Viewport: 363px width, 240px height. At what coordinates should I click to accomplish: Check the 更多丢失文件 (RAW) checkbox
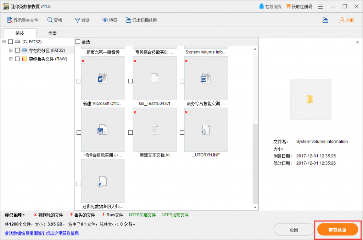click(17, 59)
